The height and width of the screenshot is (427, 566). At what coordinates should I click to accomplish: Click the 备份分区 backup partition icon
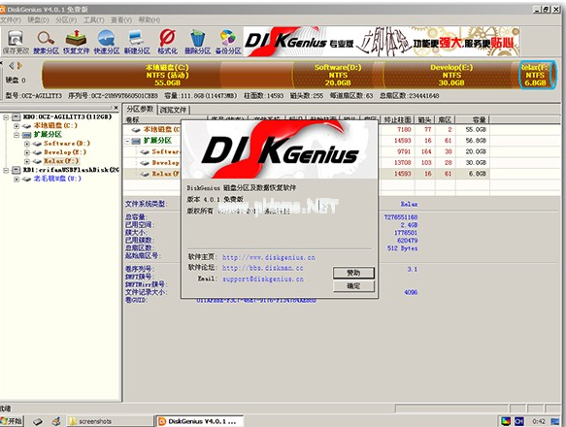point(228,42)
